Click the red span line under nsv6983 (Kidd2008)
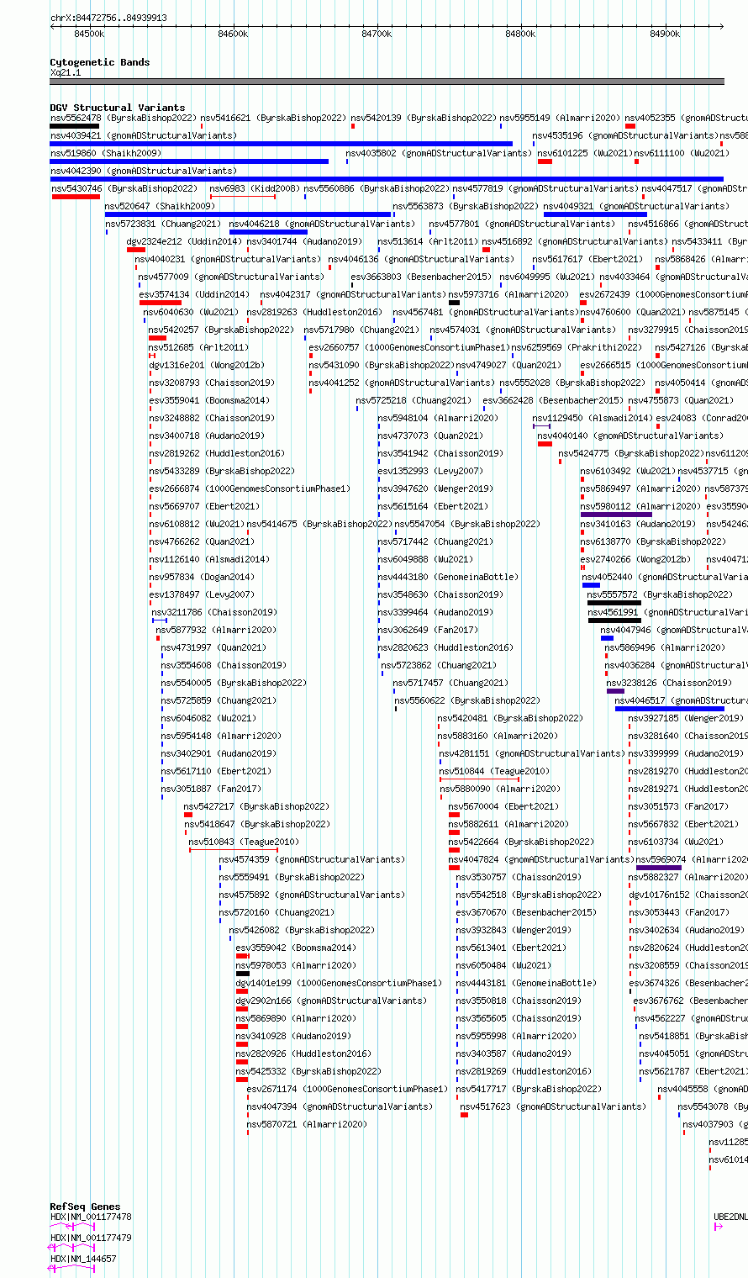Screen dimensions: 748x1278 243,197
